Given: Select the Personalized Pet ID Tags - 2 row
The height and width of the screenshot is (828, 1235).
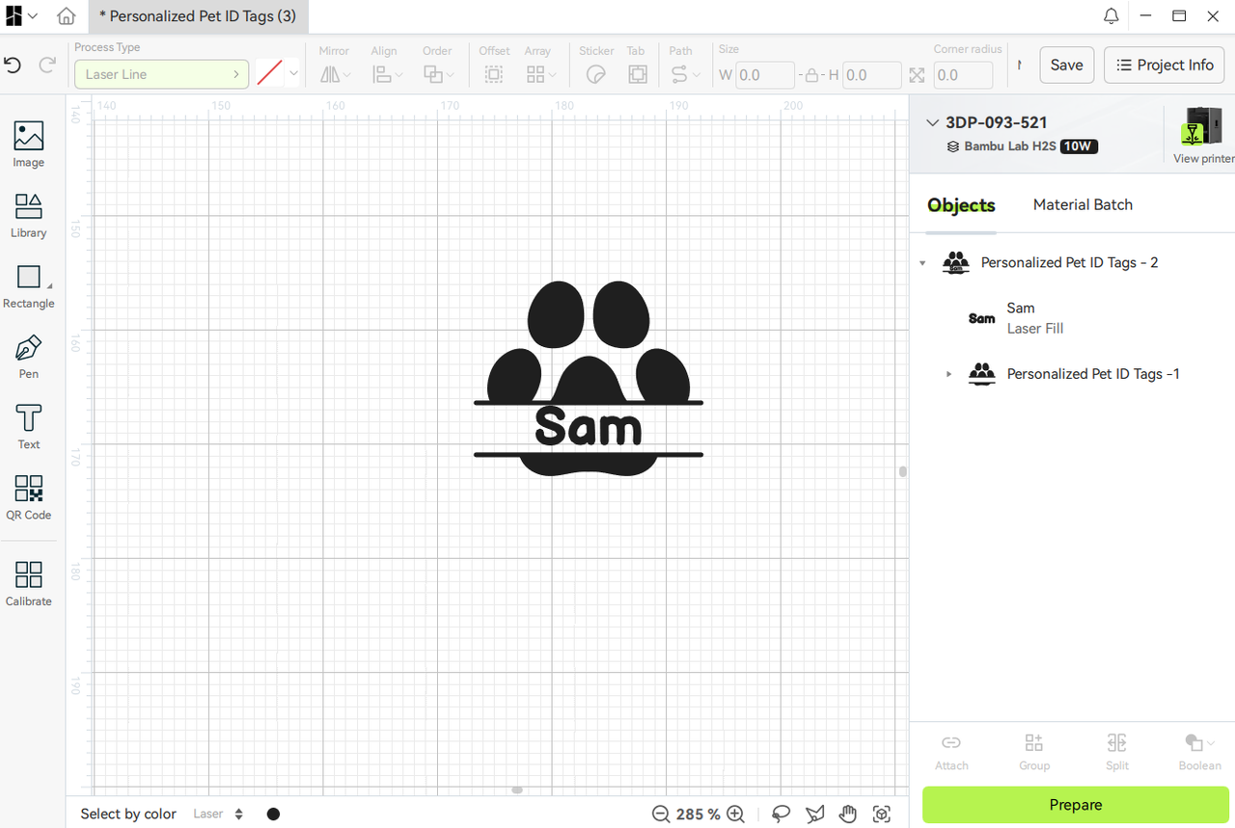Looking at the screenshot, I should (1072, 262).
